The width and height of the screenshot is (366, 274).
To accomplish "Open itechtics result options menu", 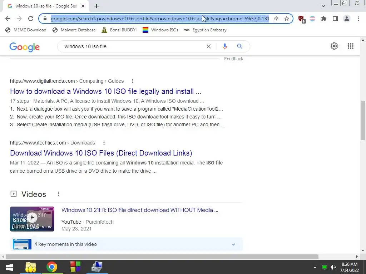I will [x=104, y=143].
